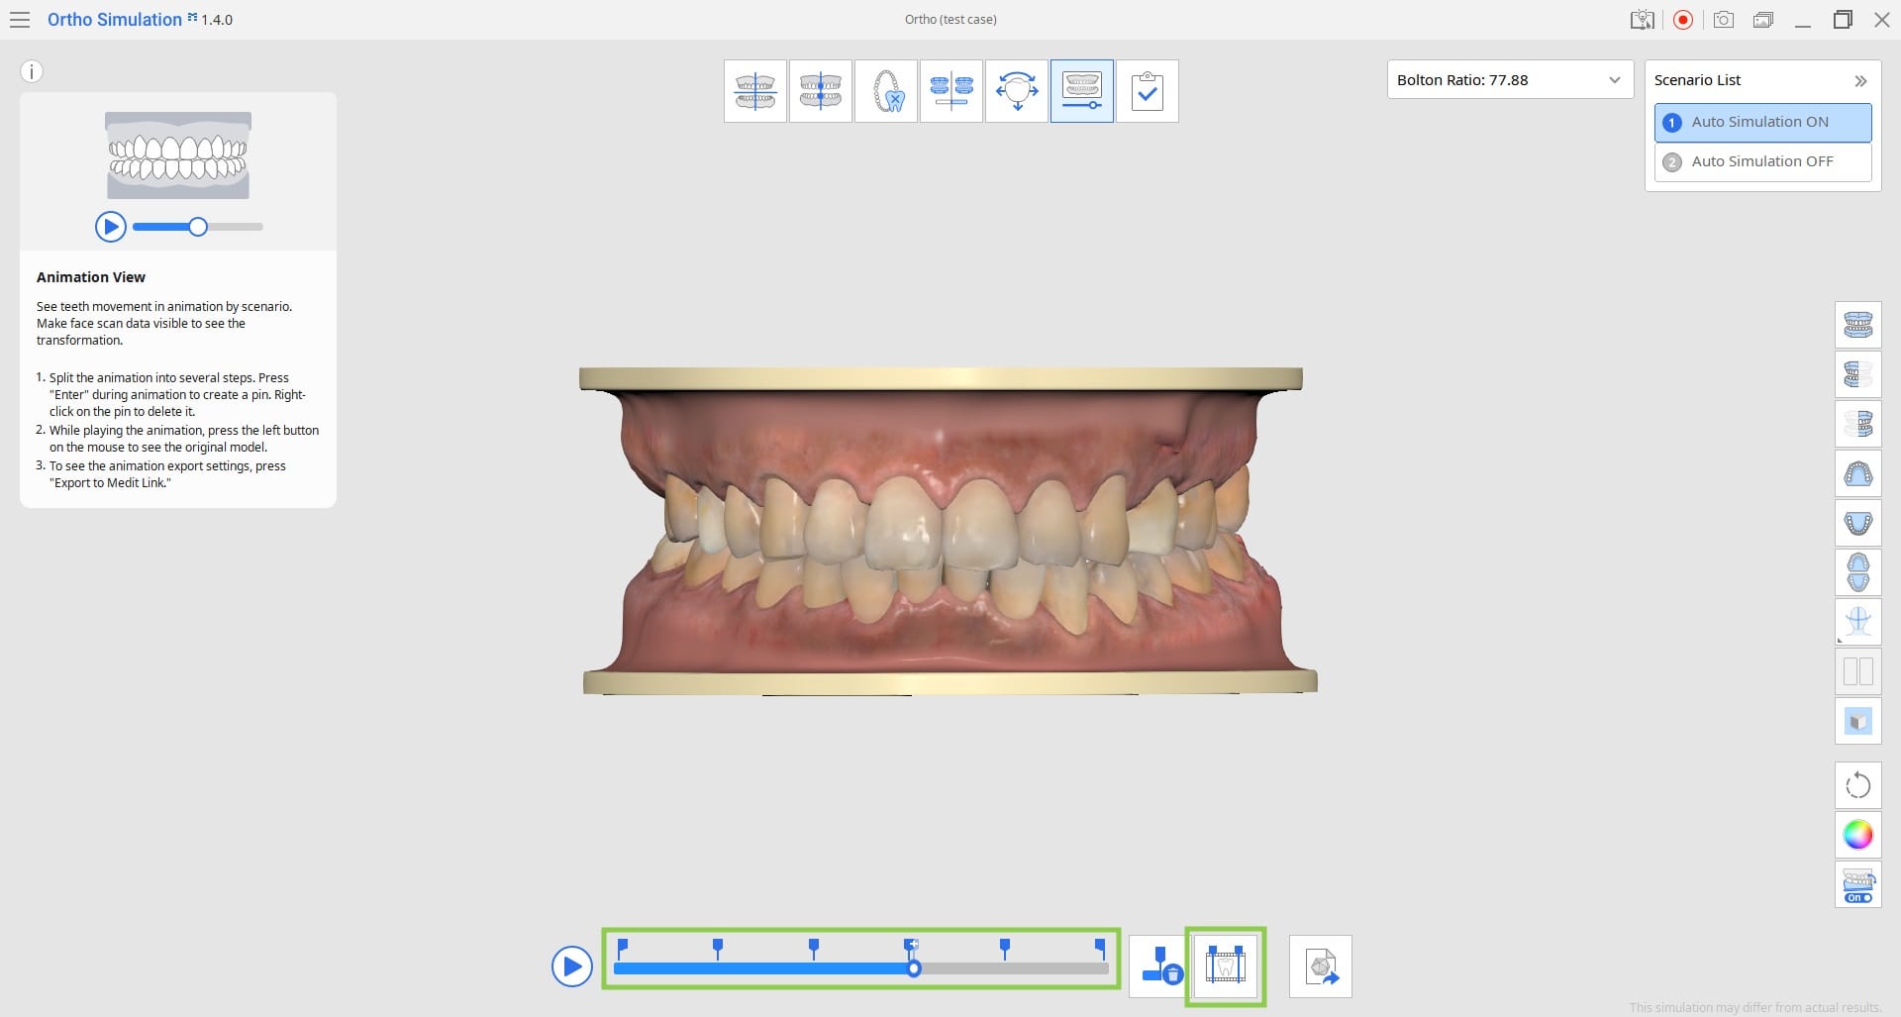Collapse the Scenario List panel

[x=1860, y=81]
